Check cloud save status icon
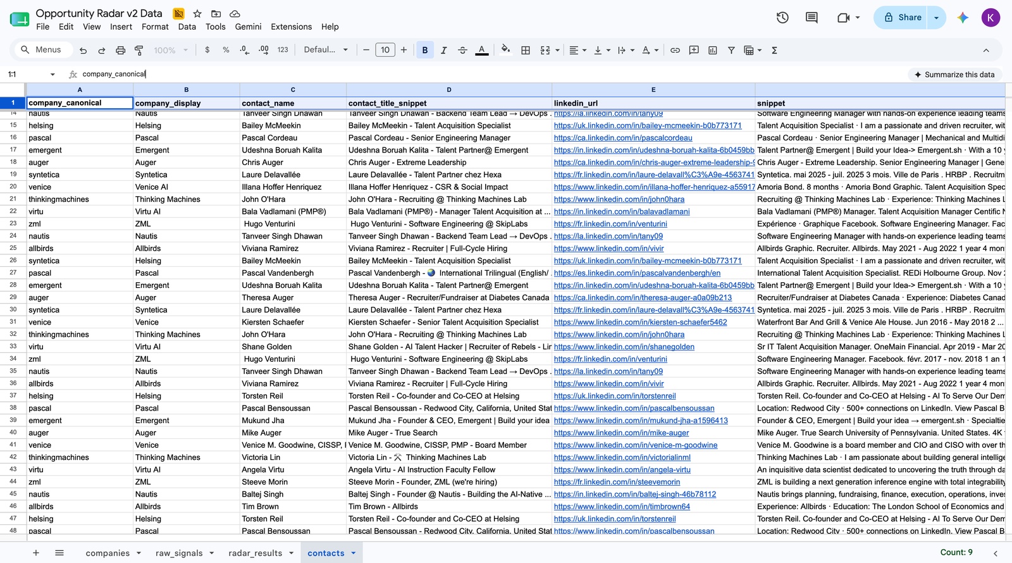Image resolution: width=1012 pixels, height=563 pixels. (235, 13)
